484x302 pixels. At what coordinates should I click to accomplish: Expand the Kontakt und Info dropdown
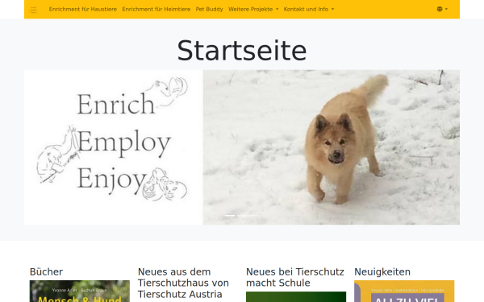pyautogui.click(x=309, y=9)
